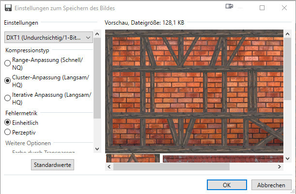Click the Vorschau, Dateigröße: 128,1 KB text

(144, 23)
